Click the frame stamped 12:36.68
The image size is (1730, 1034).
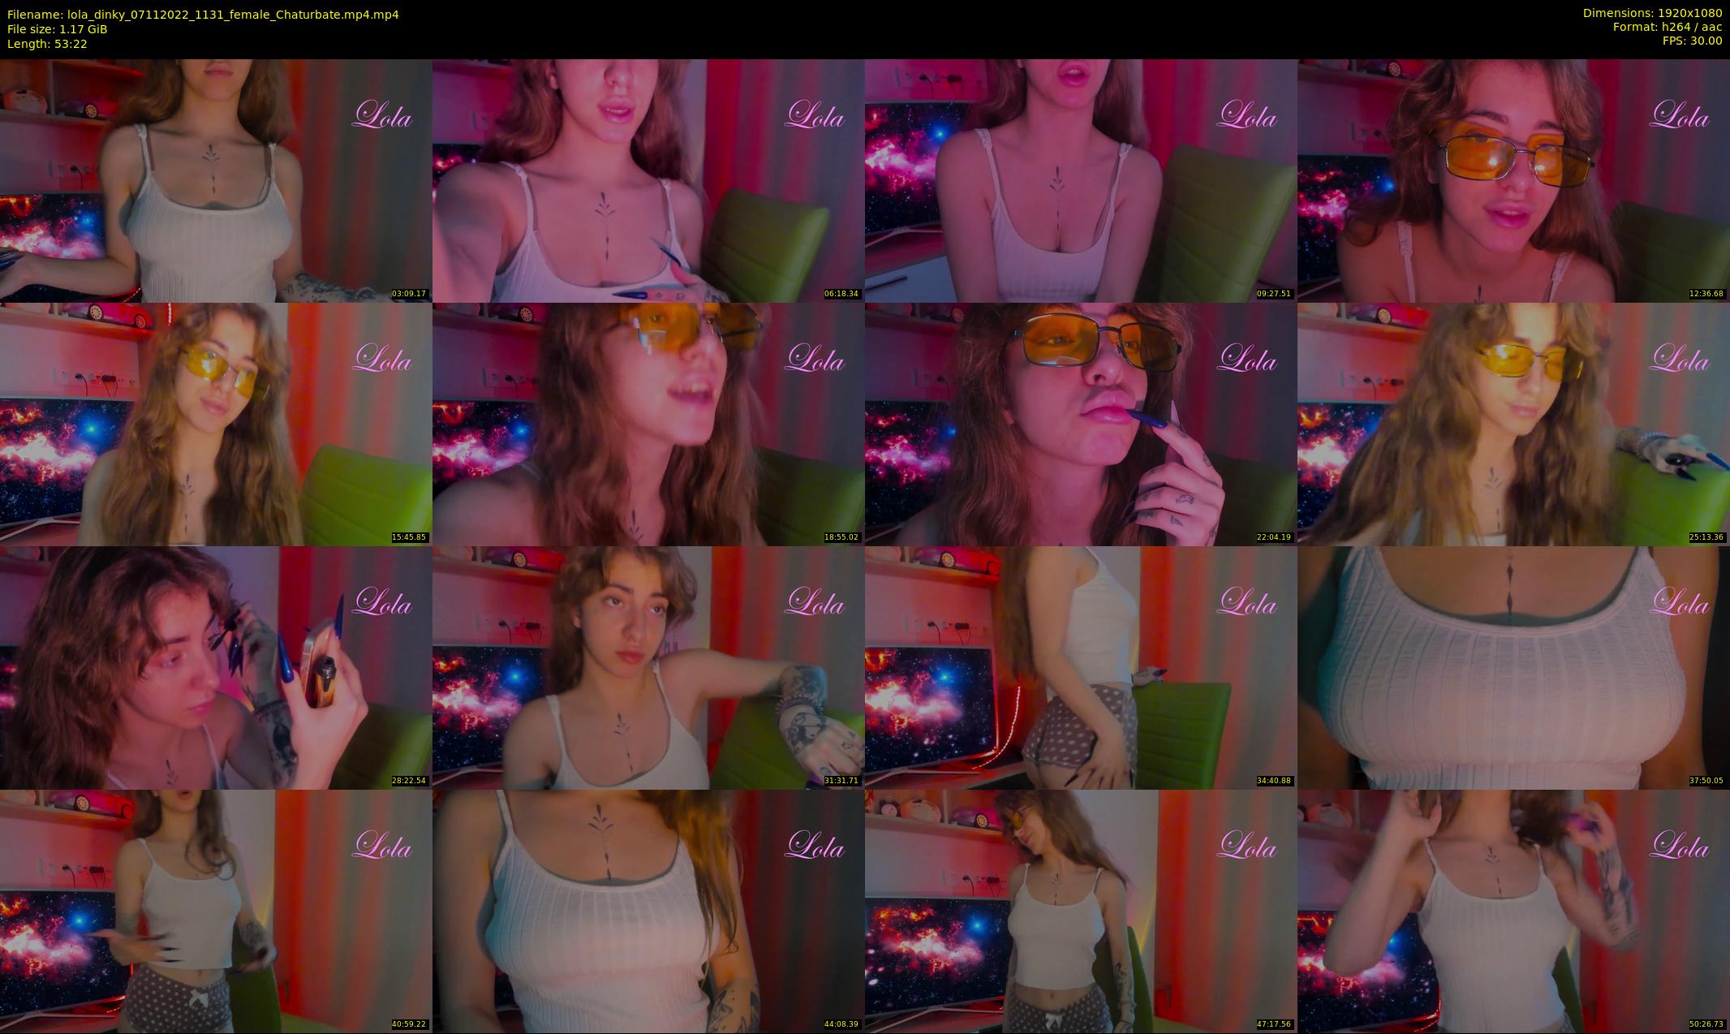(x=1513, y=180)
